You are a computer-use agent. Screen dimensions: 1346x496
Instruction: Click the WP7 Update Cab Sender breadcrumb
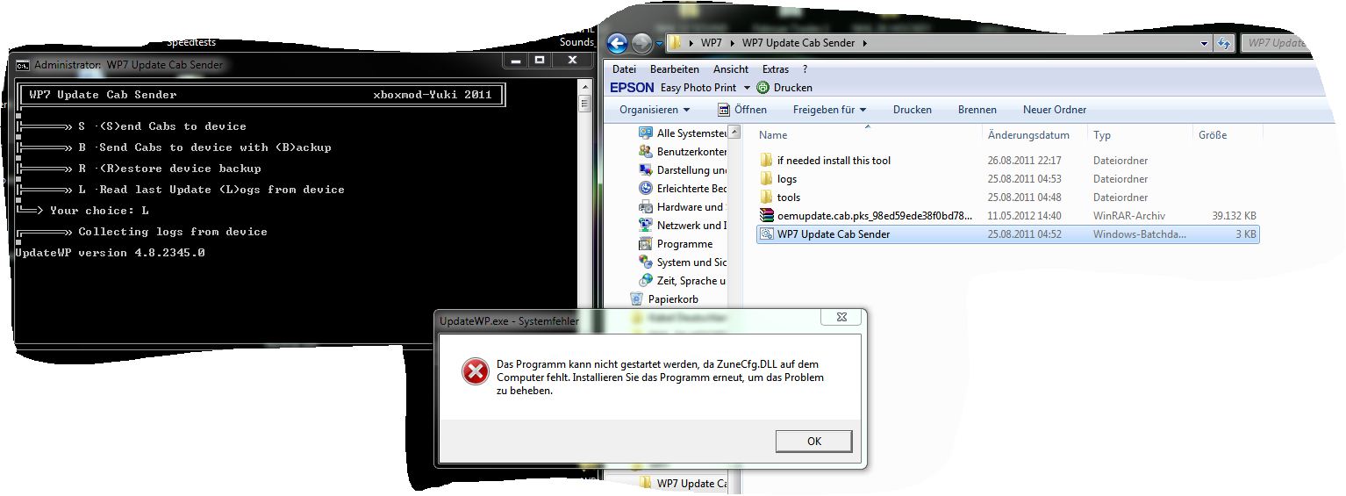pos(797,42)
